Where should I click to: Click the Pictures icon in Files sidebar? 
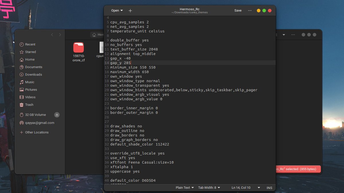pos(21,90)
